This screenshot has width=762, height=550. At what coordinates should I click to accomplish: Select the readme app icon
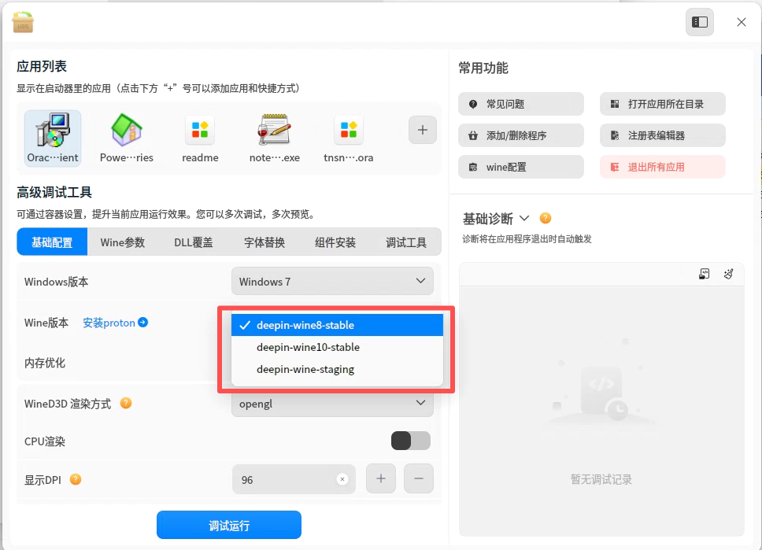pos(200,138)
